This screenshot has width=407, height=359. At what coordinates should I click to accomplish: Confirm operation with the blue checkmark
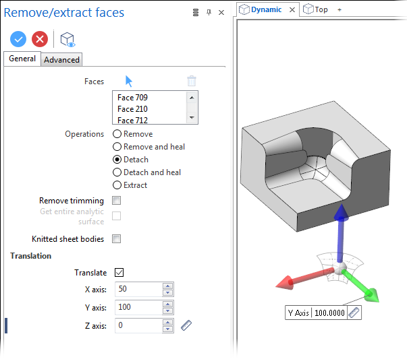pyautogui.click(x=18, y=39)
